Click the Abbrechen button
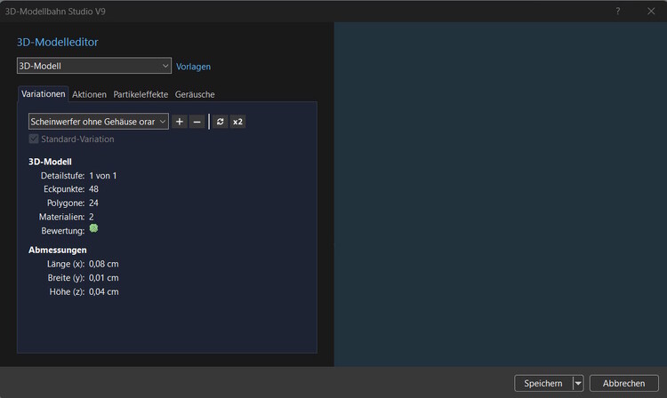The height and width of the screenshot is (398, 667). coord(623,383)
